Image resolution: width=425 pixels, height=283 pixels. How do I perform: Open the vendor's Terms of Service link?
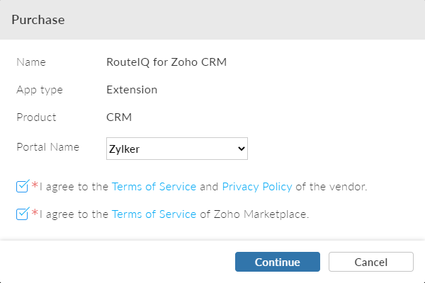[x=154, y=187]
